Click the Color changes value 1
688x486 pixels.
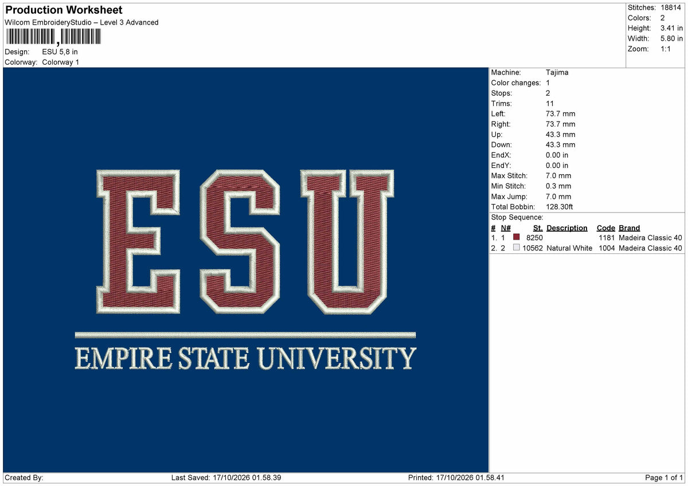[548, 83]
